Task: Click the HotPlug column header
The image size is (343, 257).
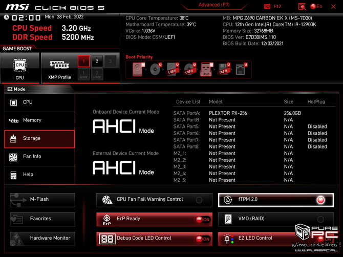Action: (316, 102)
